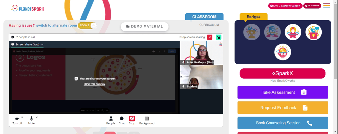This screenshot has width=338, height=134.
Task: Click PS Moments button
Action: [x=312, y=6]
